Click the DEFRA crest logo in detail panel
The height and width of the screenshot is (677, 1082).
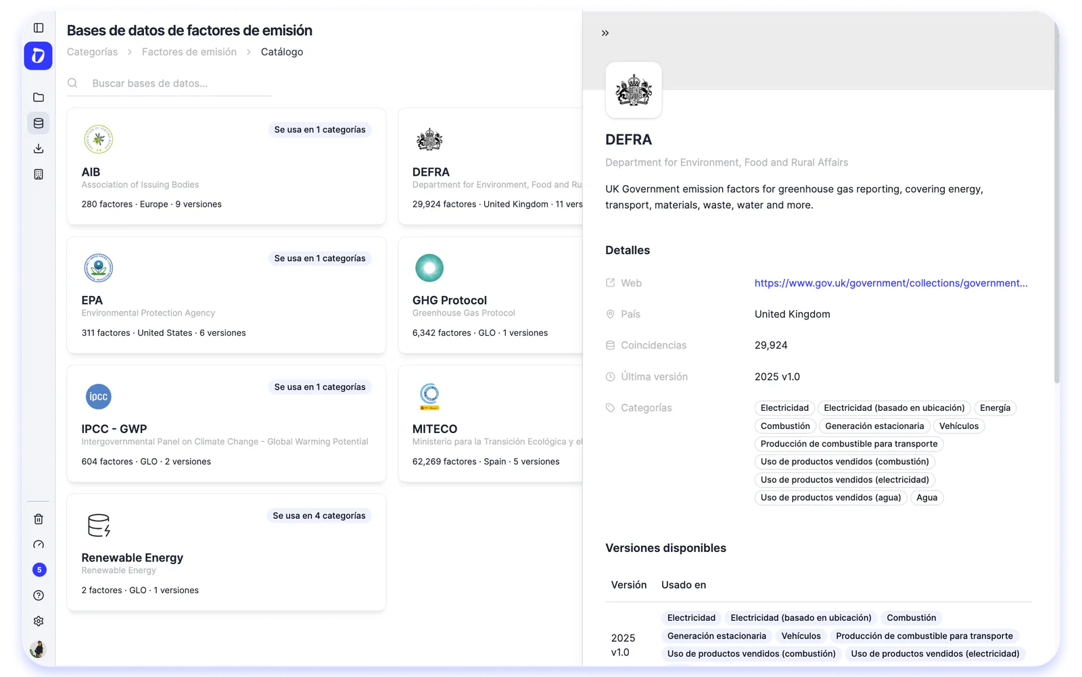[634, 90]
